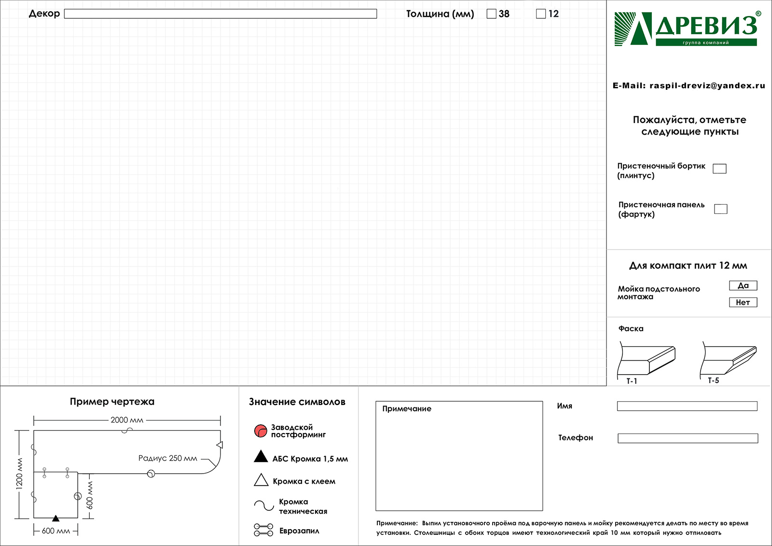The width and height of the screenshot is (772, 546).
Task: Select the black АБС Кромка triangle icon
Action: (261, 457)
